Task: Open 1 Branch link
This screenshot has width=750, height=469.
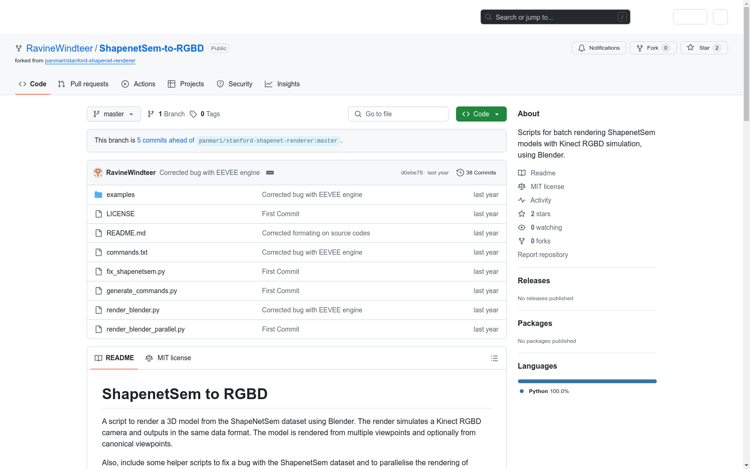Action: pos(166,114)
